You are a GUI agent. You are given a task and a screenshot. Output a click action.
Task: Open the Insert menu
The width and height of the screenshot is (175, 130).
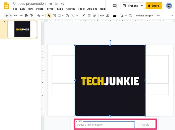(39, 9)
